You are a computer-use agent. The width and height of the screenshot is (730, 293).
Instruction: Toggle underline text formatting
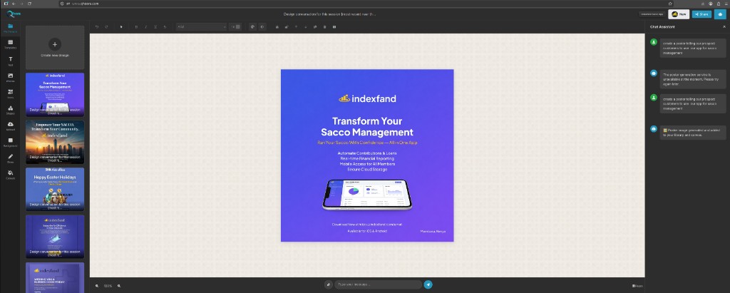tap(155, 27)
